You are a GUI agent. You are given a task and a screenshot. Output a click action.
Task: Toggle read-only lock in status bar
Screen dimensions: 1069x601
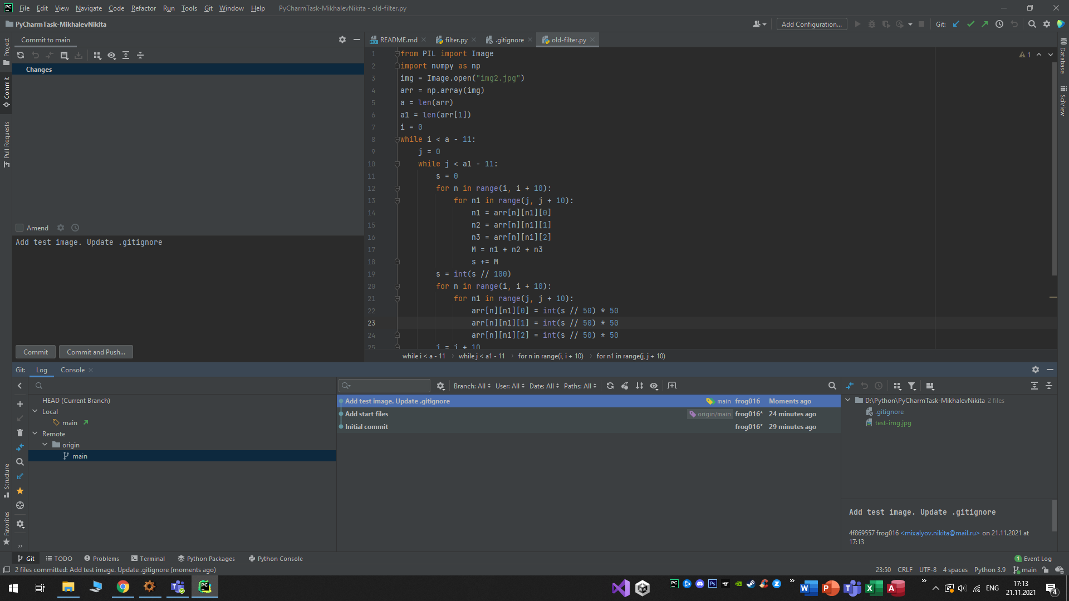click(1045, 570)
